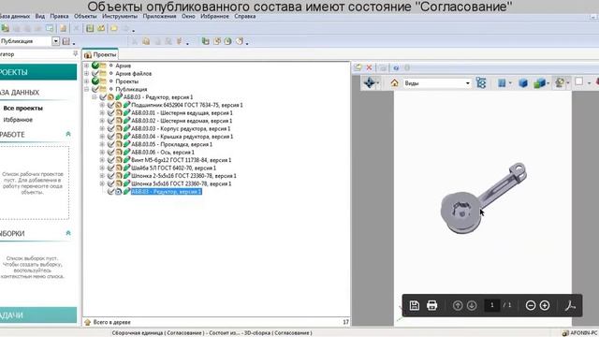Click the yellow folder icon in main toolbar
599x337 pixels.
[x=114, y=28]
